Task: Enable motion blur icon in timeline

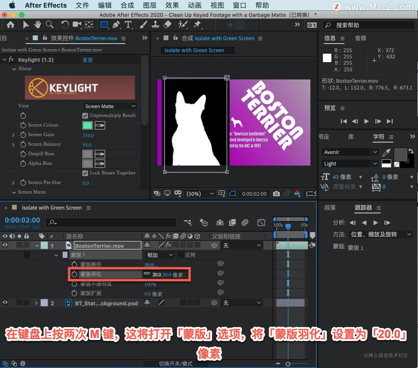Action: 245,222
